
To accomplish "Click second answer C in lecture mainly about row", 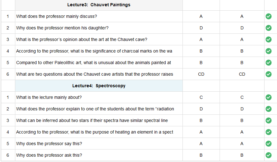I will (242, 97).
